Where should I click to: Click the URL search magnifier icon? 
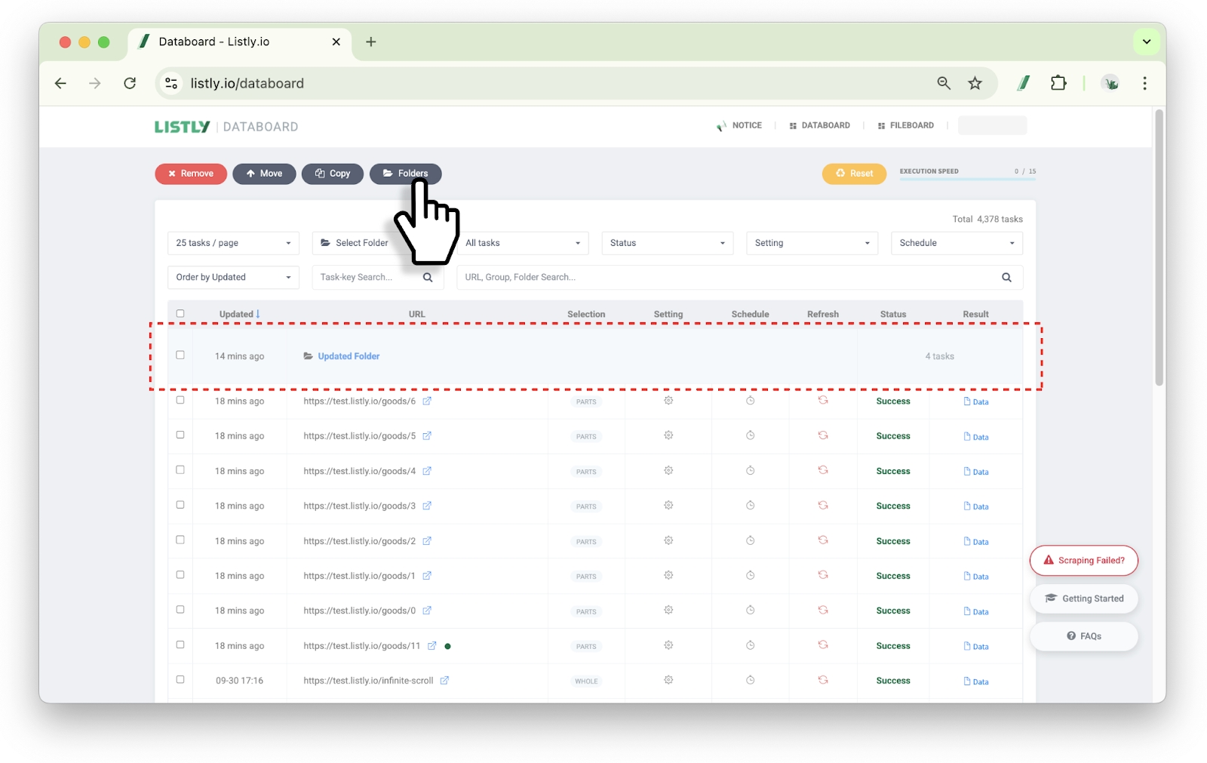1006,277
